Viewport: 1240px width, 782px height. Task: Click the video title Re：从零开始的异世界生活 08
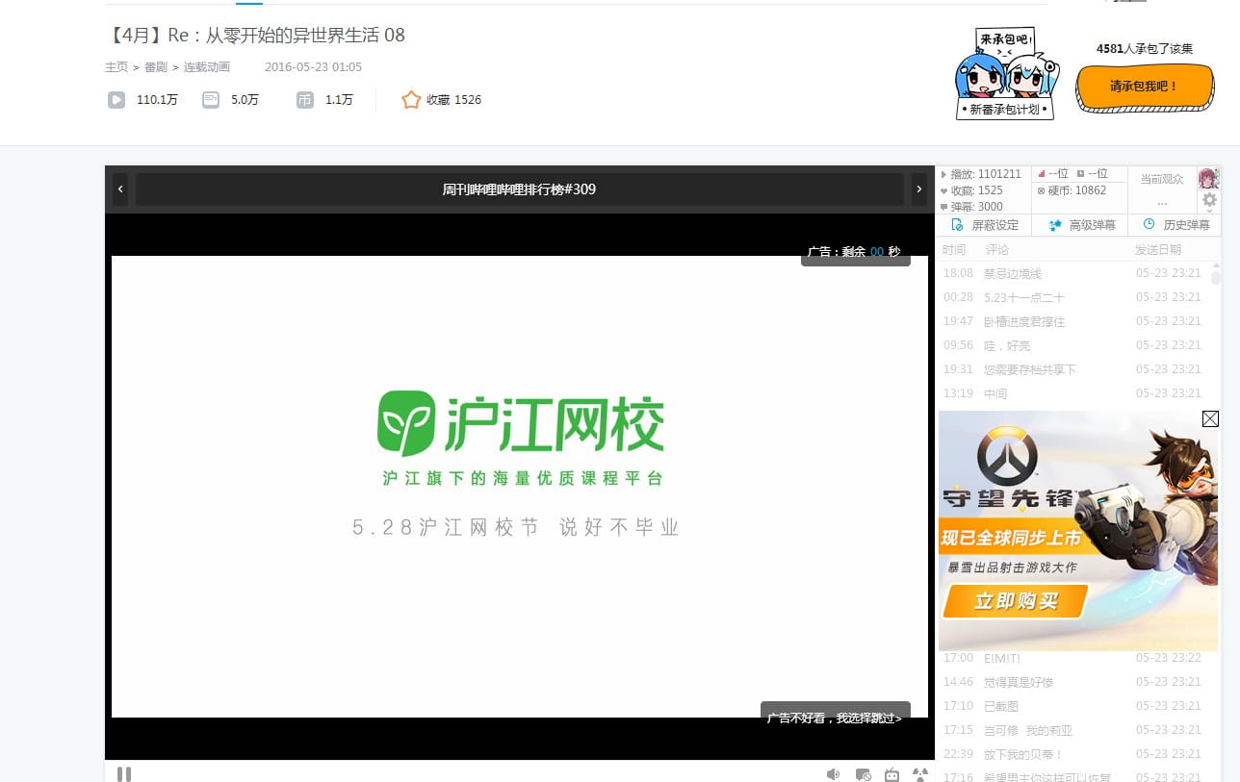255,36
